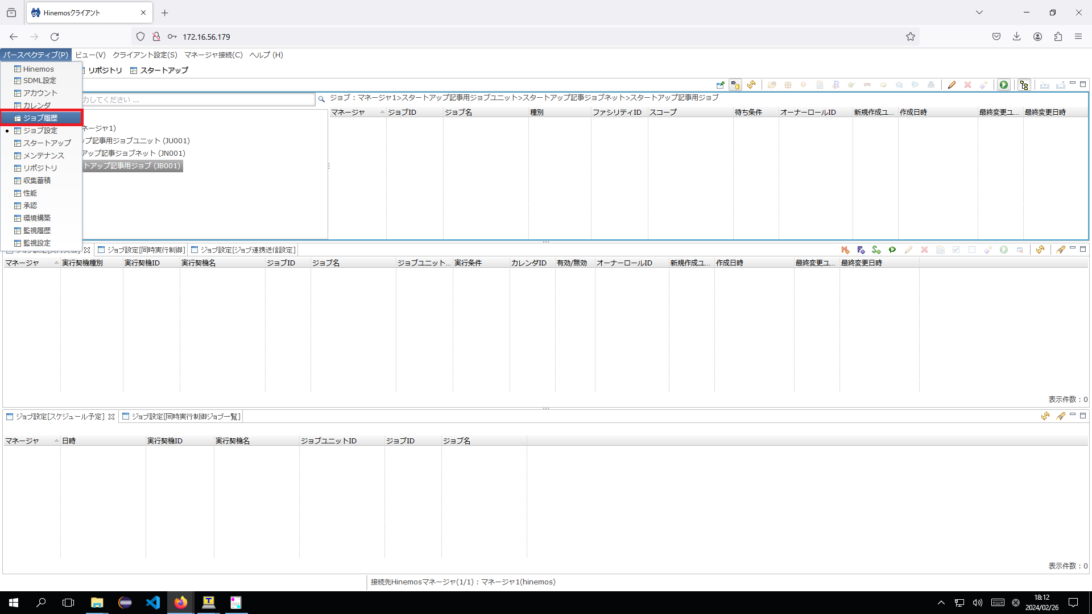Select リポジトリ in perspective dropdown list
This screenshot has width=1092, height=614.
pyautogui.click(x=42, y=168)
